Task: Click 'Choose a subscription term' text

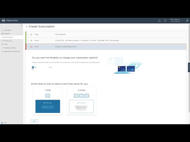Action: click(x=66, y=47)
